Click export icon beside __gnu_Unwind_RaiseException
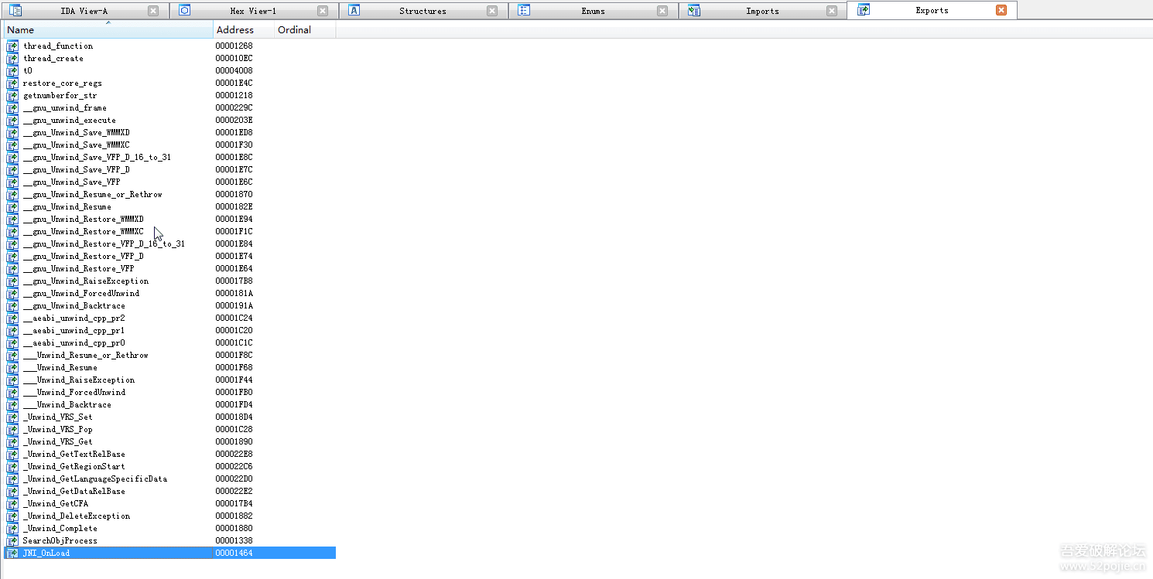Viewport: 1153px width, 579px height. [12, 281]
